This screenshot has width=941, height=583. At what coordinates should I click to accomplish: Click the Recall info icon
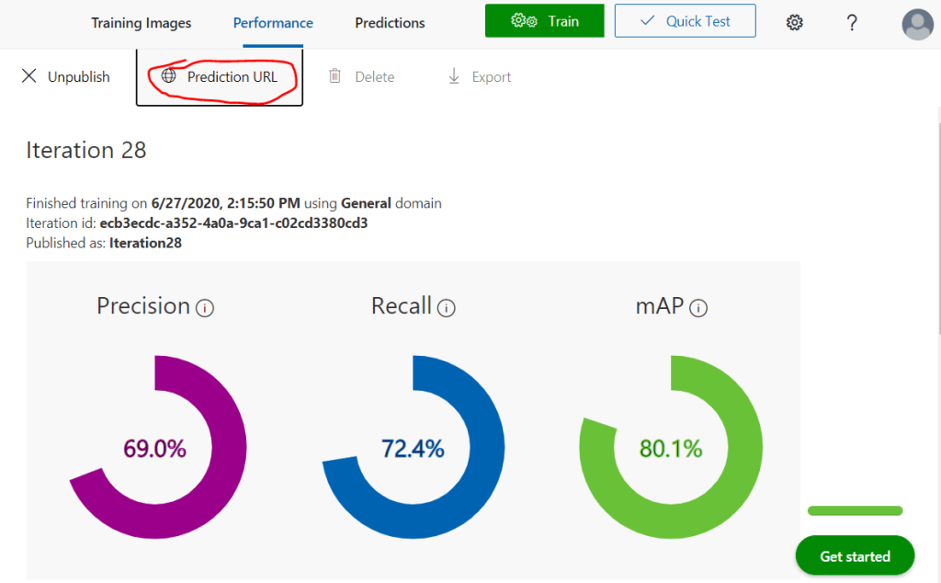pos(447,309)
